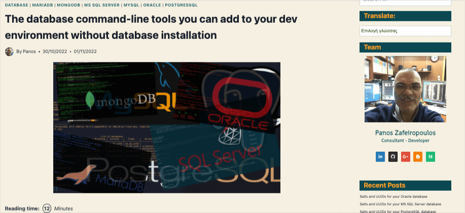Open the MS SQL SERVER category link

(x=102, y=5)
